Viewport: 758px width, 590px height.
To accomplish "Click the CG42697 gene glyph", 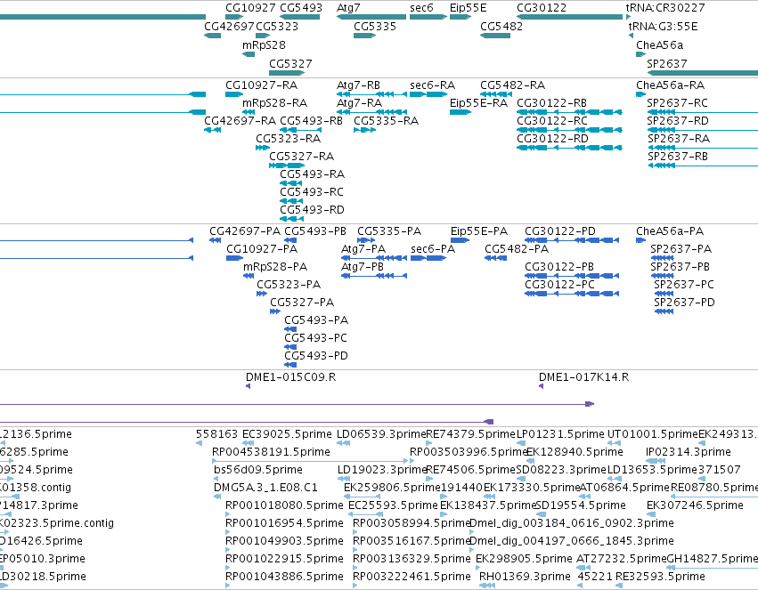I will tap(213, 36).
